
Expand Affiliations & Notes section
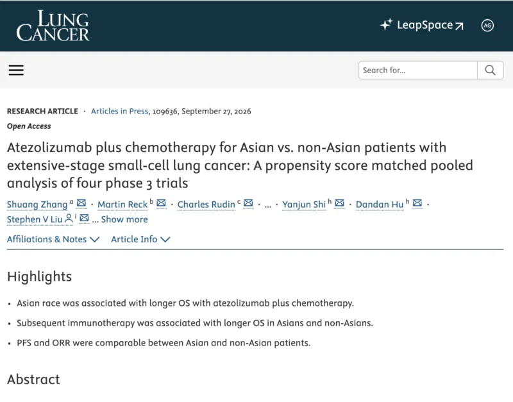[x=53, y=239]
